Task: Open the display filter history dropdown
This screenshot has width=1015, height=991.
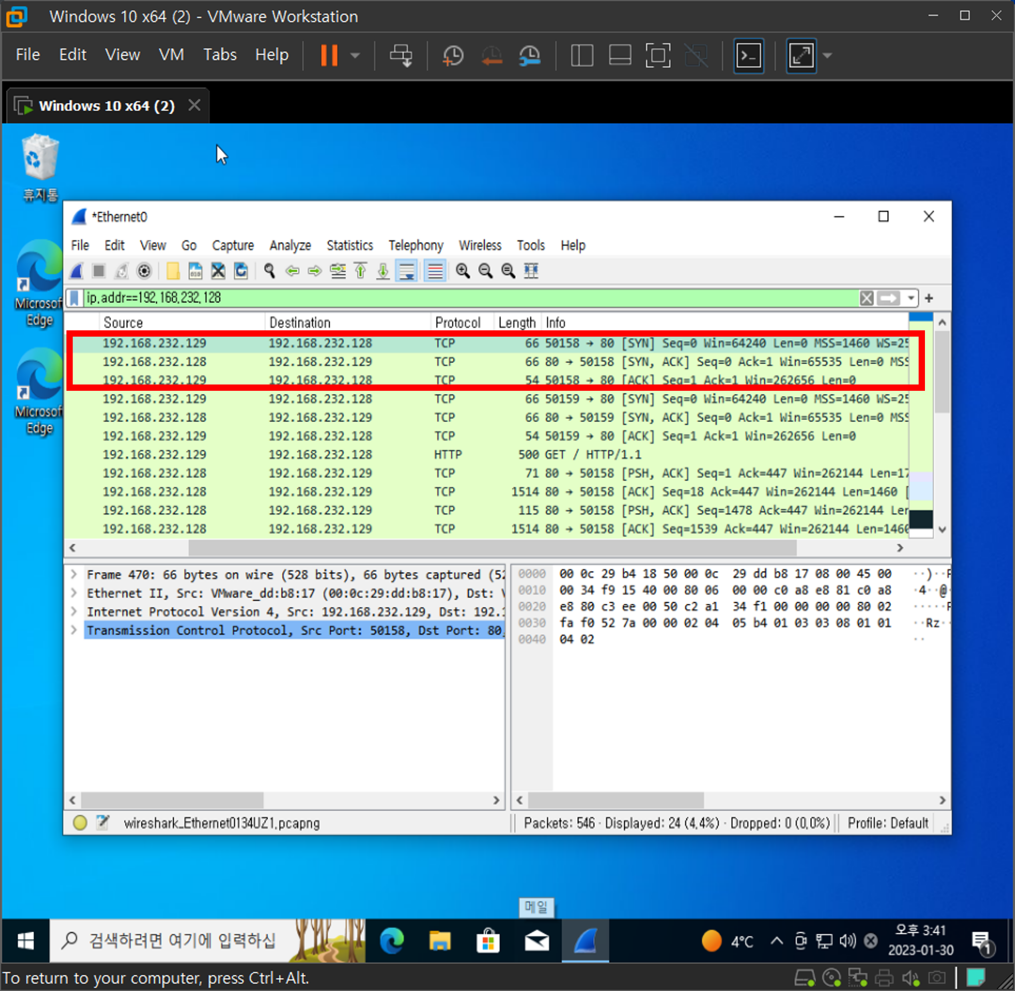Action: (x=911, y=298)
